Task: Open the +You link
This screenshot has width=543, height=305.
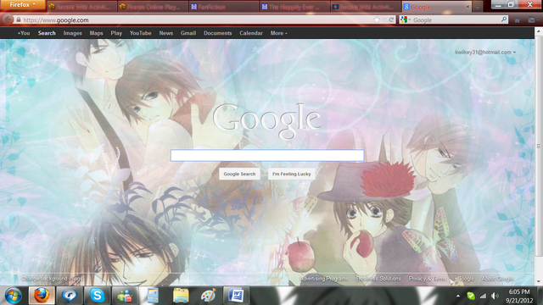Action: click(24, 33)
